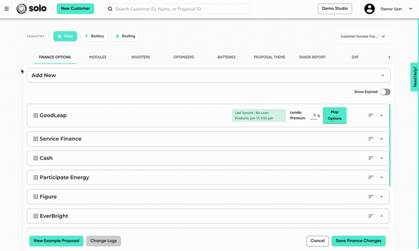This screenshot has height=251, width=419.
Task: Click the Cash sort lines icon
Action: [371, 158]
